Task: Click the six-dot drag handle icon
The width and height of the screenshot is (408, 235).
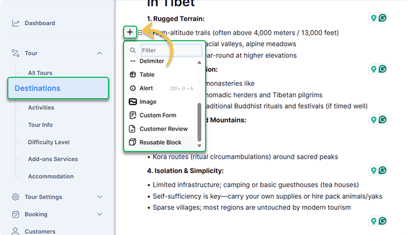Action: click(x=140, y=32)
